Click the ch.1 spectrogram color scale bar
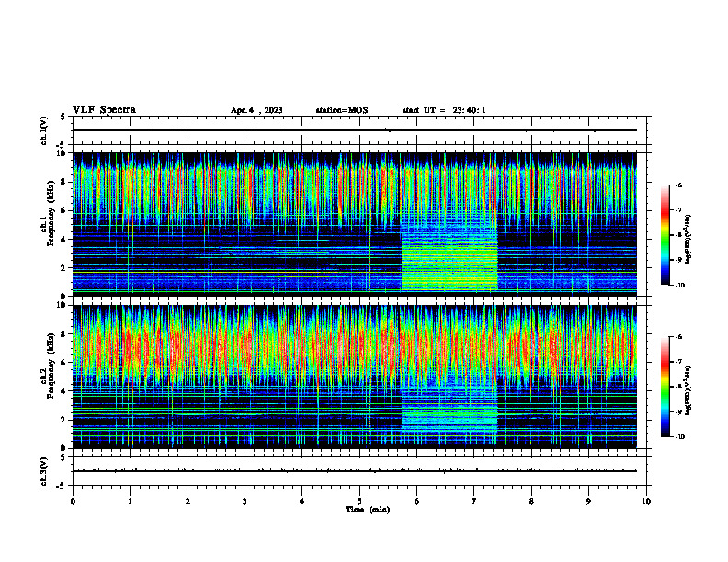Viewport: 728px width, 562px height. (x=665, y=235)
